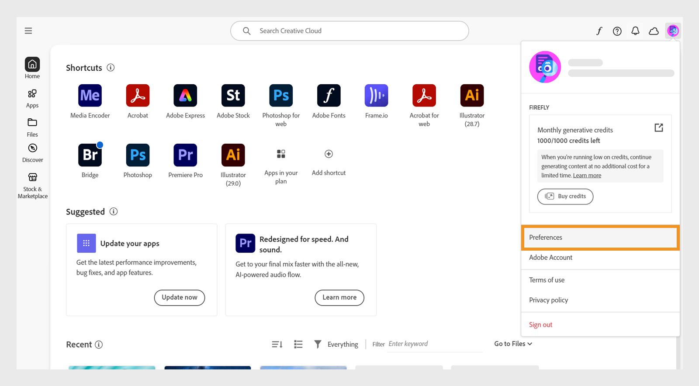The height and width of the screenshot is (386, 699).
Task: Click the "Update your apps" card title
Action: pyautogui.click(x=130, y=244)
